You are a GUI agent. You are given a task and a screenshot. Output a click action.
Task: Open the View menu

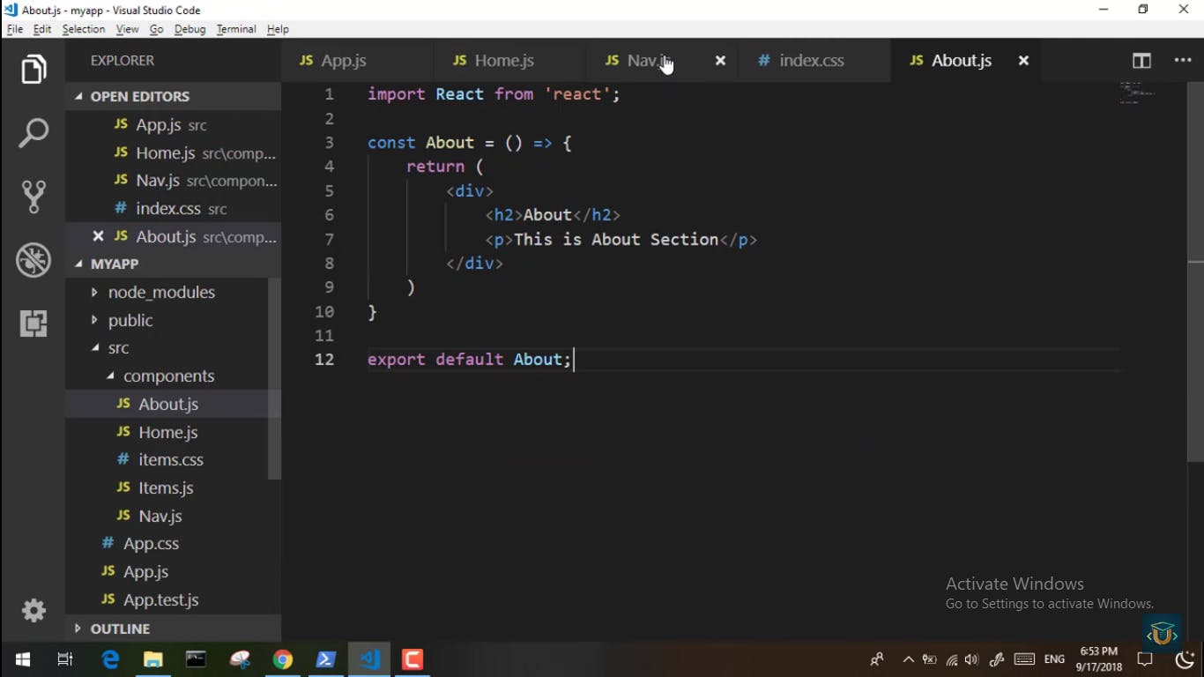[127, 29]
